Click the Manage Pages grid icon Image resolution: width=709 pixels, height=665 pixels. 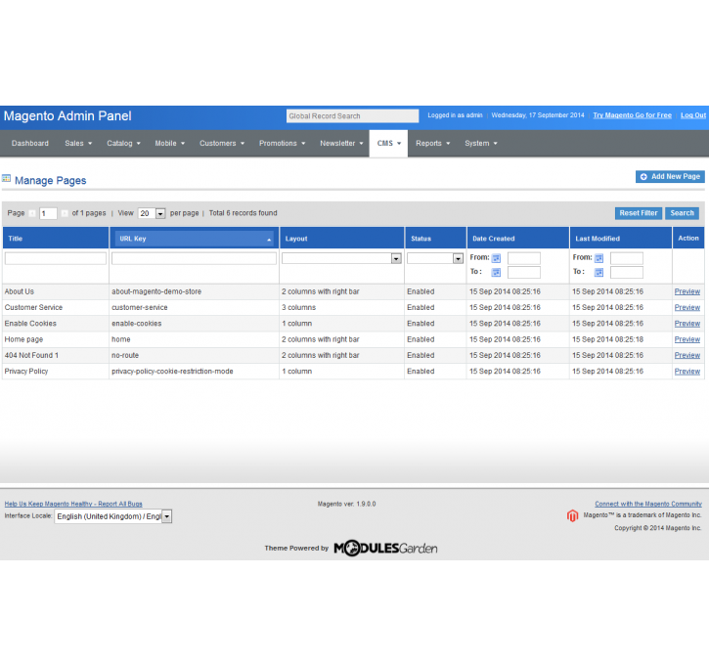tap(6, 179)
